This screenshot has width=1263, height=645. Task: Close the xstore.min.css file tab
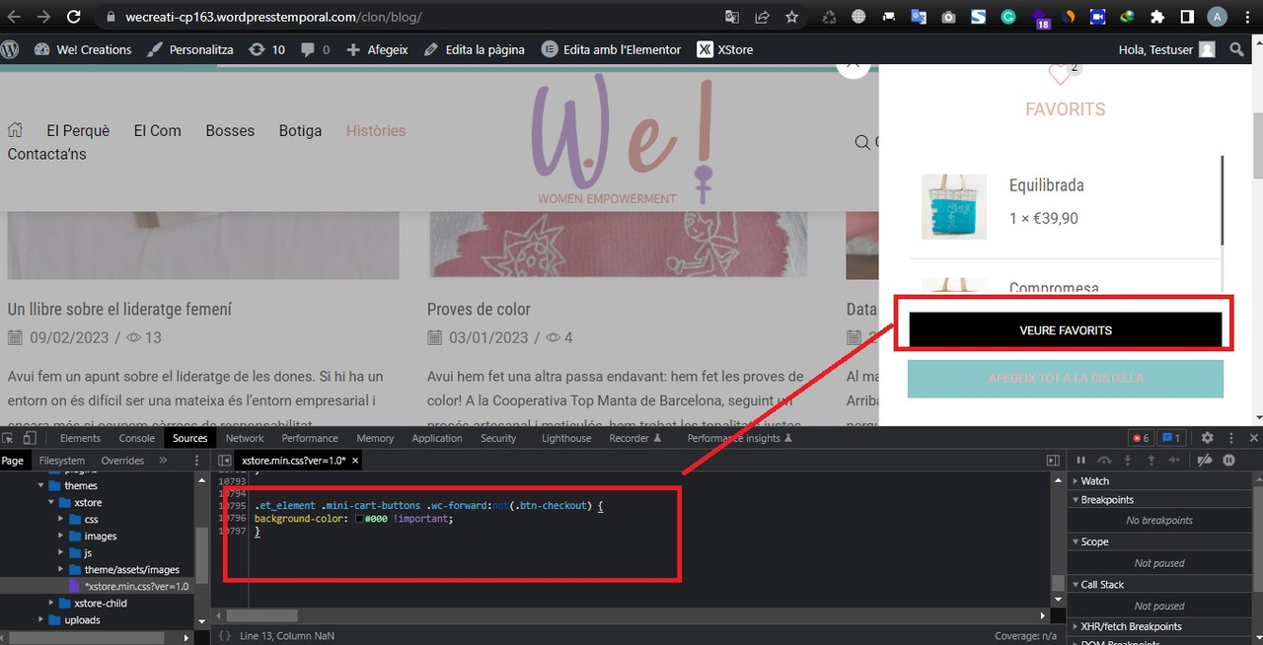[x=355, y=461]
